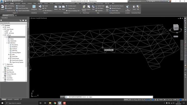Click the LandXML import tool
This screenshot has width=187, height=105.
[8, 8]
